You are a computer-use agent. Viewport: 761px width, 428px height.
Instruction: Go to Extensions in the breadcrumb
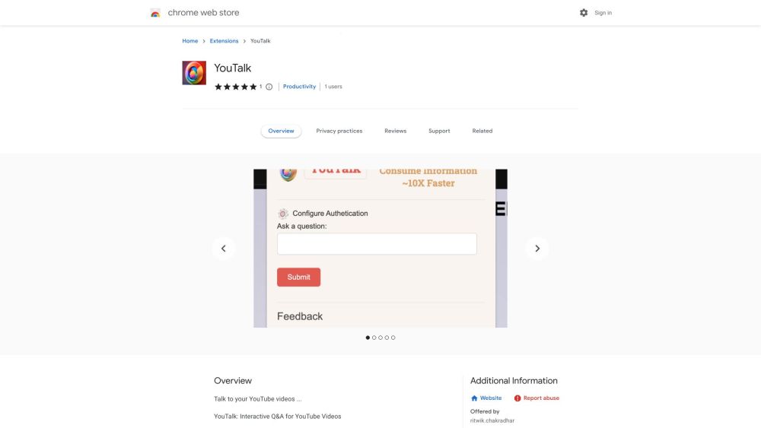(224, 41)
